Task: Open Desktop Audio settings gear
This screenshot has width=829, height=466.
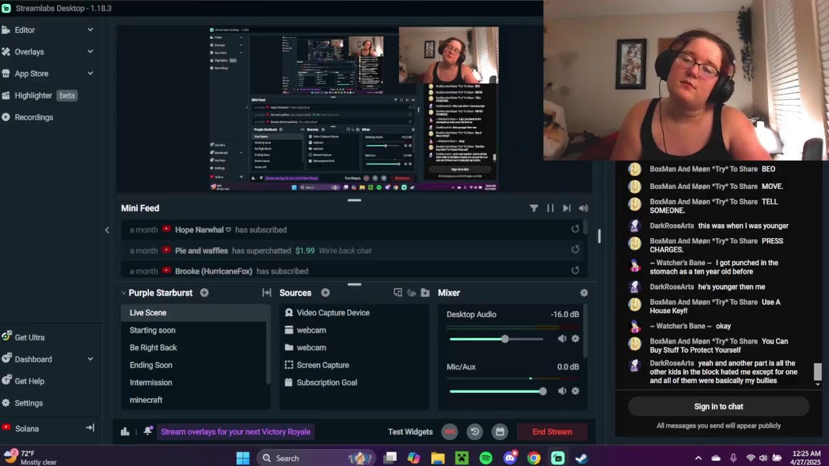Action: point(575,338)
